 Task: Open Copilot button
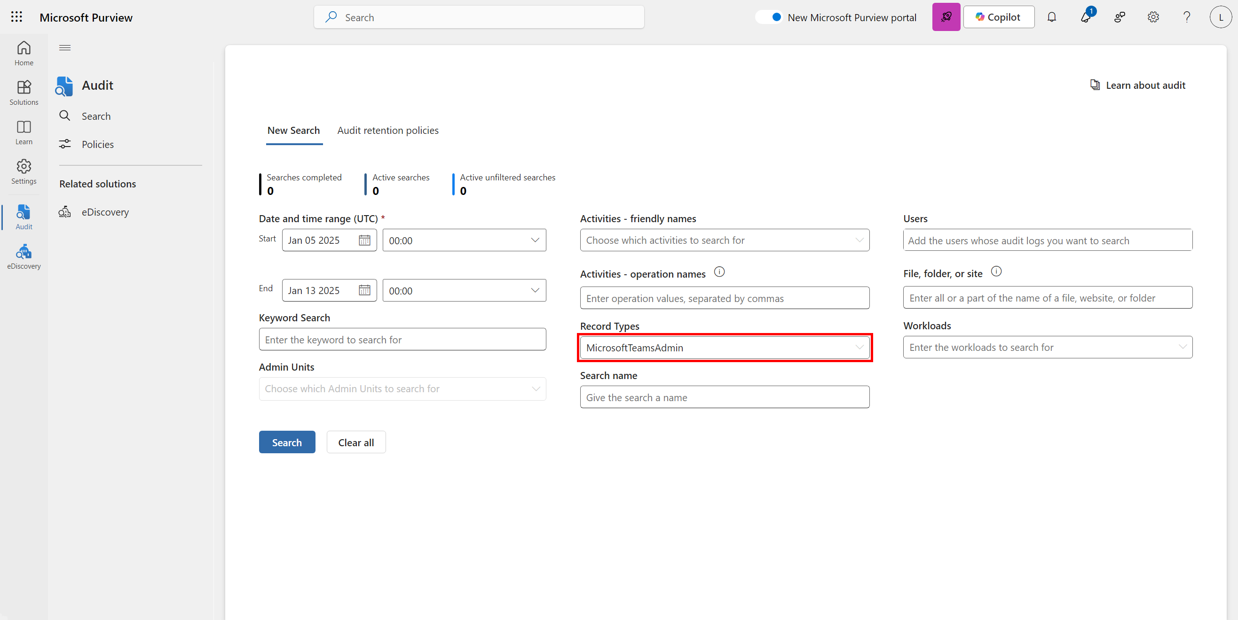pos(999,17)
